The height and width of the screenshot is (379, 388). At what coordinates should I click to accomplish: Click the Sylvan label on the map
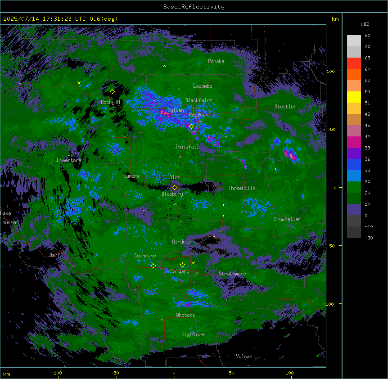(x=176, y=110)
